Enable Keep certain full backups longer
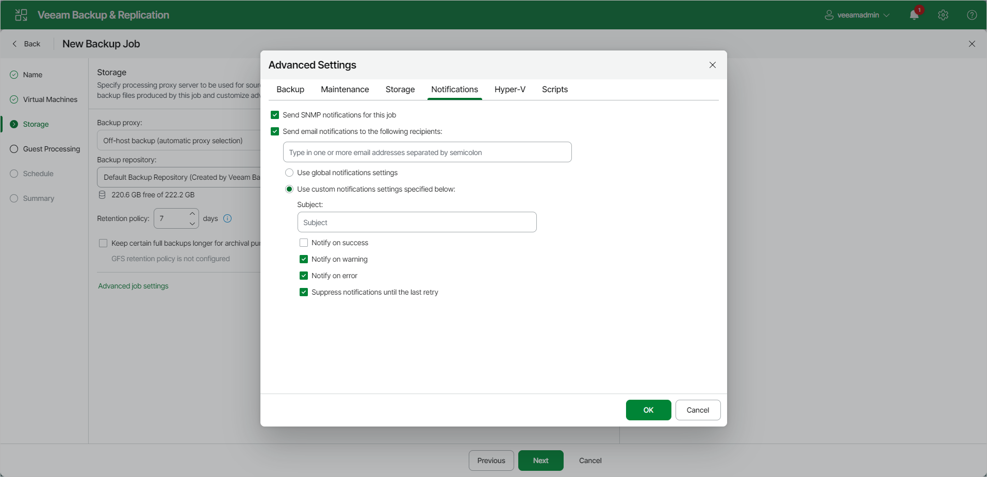 point(103,243)
